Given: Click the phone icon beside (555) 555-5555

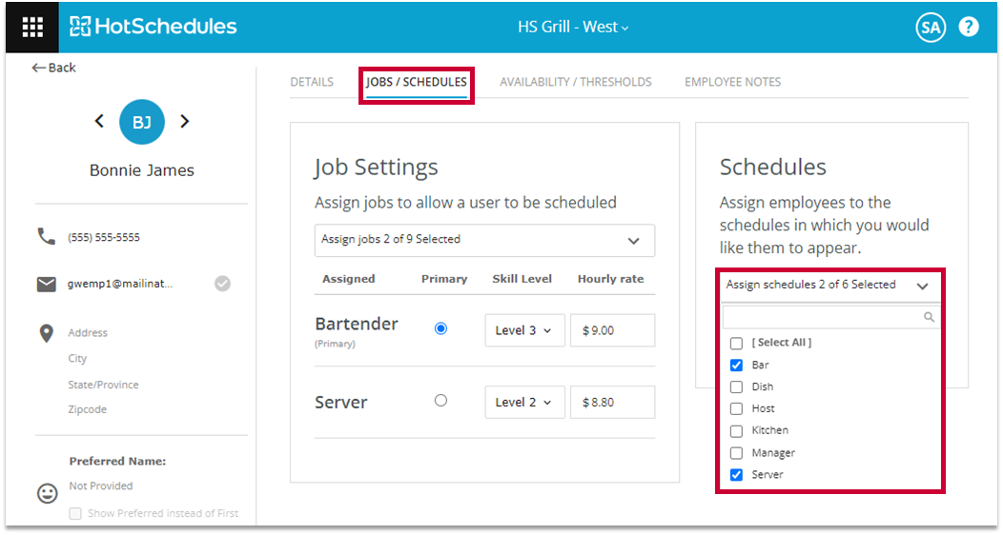Looking at the screenshot, I should (x=46, y=237).
